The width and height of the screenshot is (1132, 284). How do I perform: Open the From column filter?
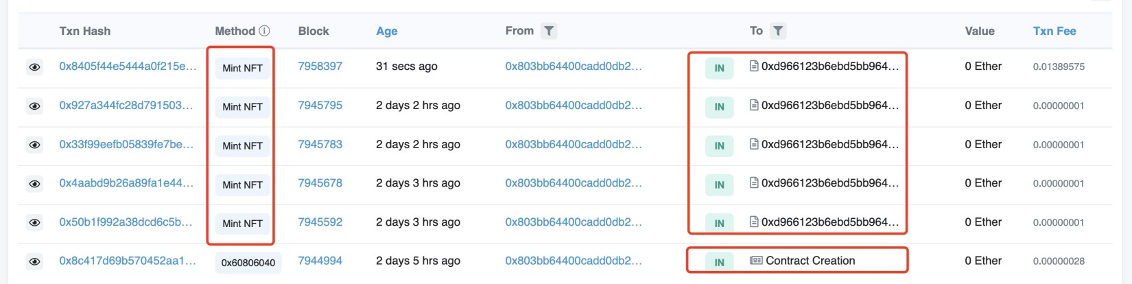coord(548,31)
